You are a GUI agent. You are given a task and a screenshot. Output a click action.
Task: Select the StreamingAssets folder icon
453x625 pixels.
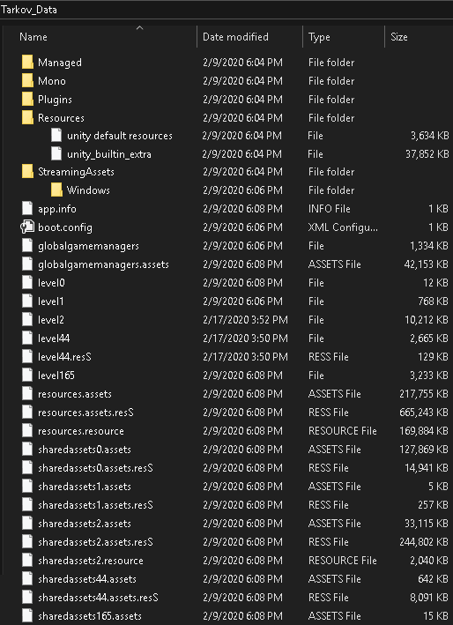point(27,172)
